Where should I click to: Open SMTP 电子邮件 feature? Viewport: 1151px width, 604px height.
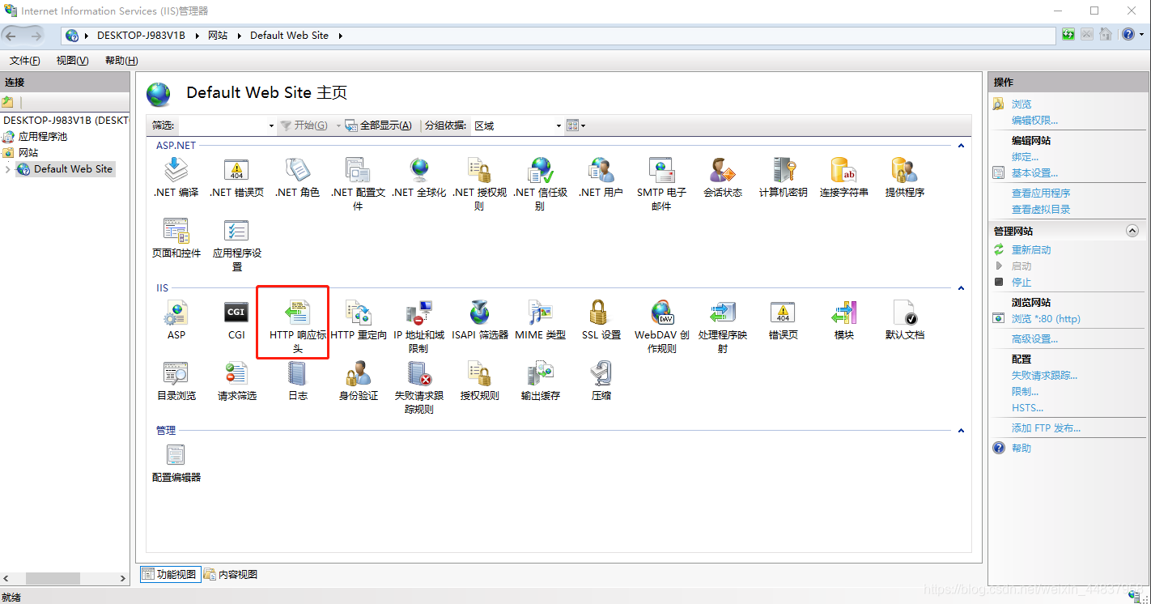tap(661, 184)
